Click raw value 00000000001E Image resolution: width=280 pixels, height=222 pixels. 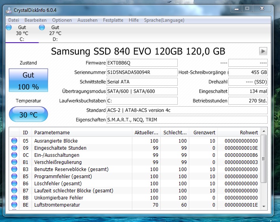point(241,205)
